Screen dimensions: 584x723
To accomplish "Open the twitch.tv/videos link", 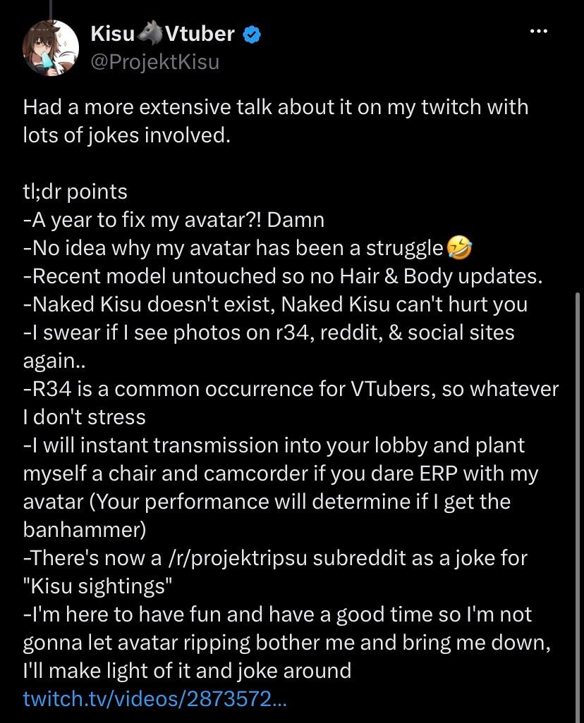I will 155,699.
